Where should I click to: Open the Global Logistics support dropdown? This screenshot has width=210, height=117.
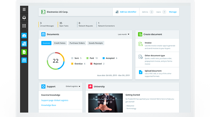coord(73,86)
